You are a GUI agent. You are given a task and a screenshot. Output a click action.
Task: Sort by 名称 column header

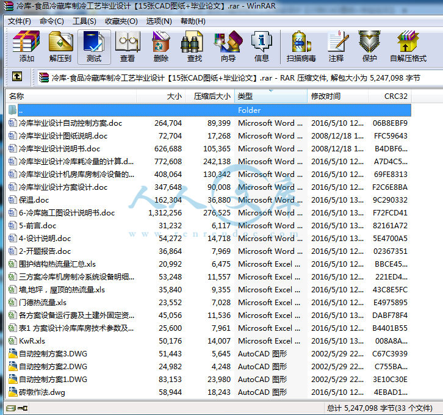coord(71,96)
